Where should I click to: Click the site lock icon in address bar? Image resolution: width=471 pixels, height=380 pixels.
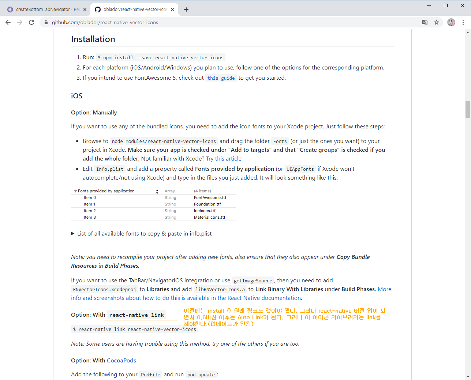46,22
